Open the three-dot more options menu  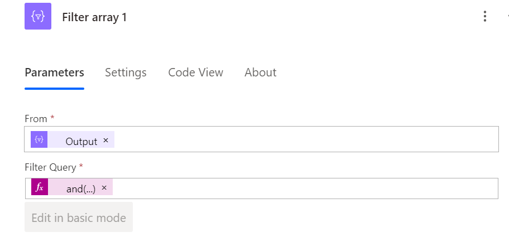485,17
